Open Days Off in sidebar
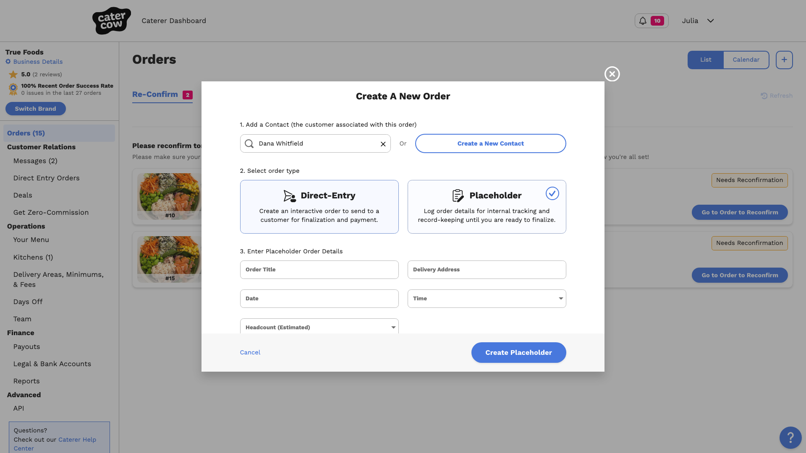 (x=28, y=302)
